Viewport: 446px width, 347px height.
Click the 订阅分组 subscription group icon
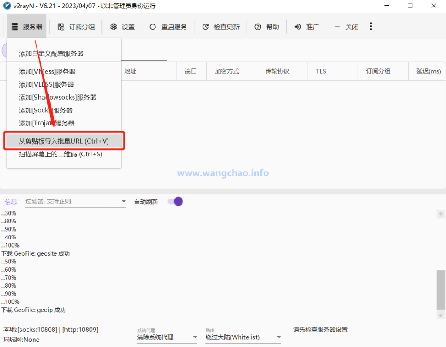tap(61, 27)
